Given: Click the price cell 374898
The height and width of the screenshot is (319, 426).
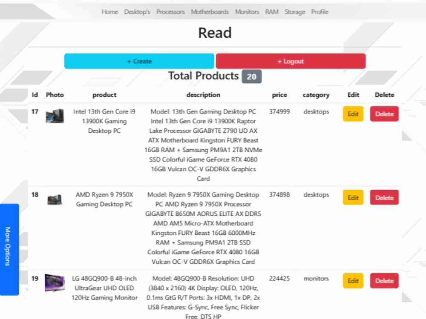Looking at the screenshot, I should 279,194.
